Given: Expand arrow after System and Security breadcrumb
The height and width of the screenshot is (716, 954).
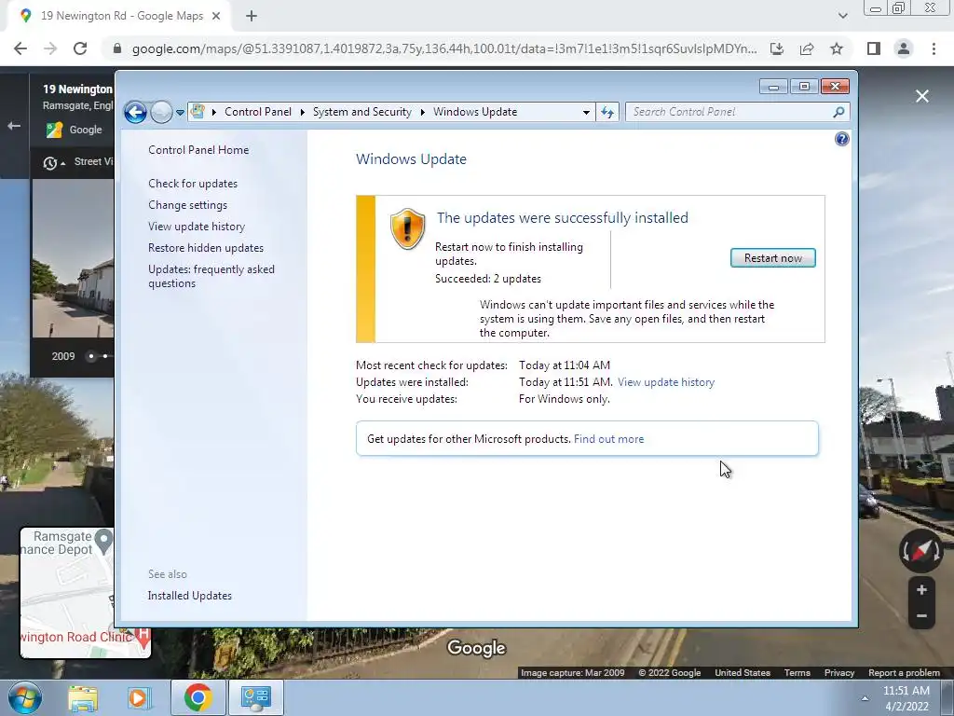Looking at the screenshot, I should coord(422,112).
